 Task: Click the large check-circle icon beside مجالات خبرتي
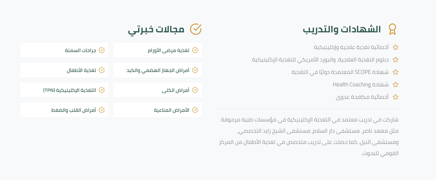(x=196, y=29)
